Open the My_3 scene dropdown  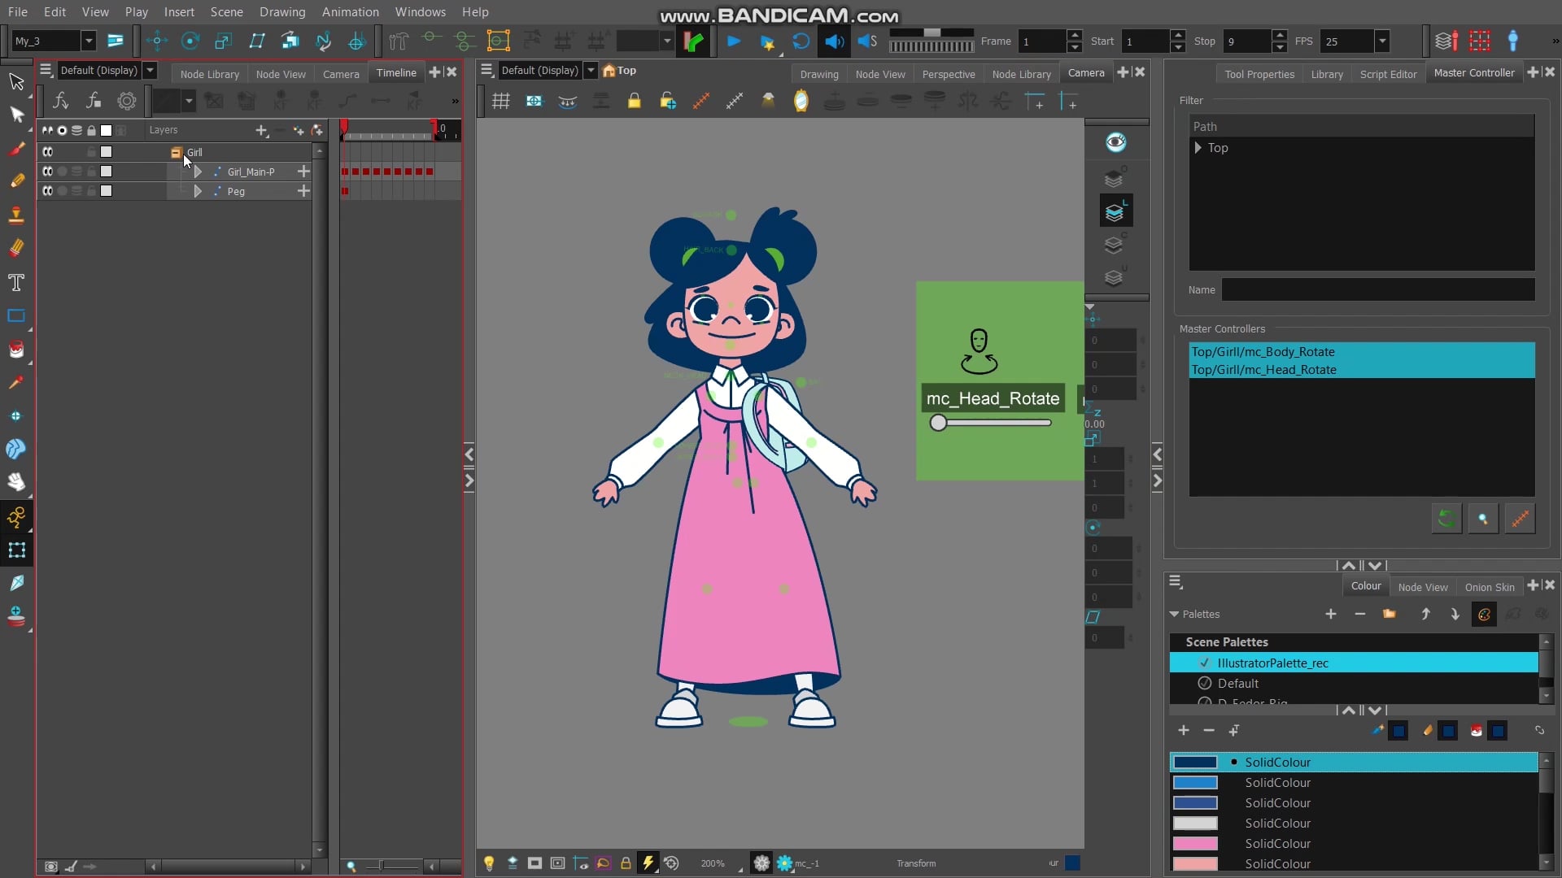[x=89, y=41]
